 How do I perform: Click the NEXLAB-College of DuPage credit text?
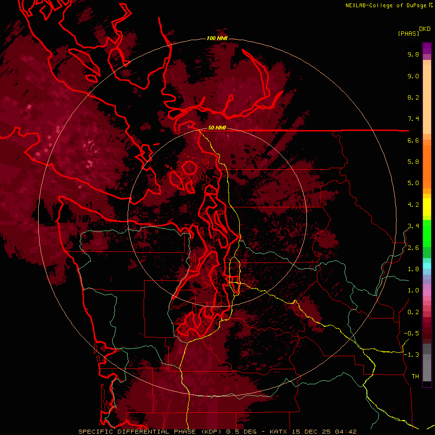click(x=386, y=5)
